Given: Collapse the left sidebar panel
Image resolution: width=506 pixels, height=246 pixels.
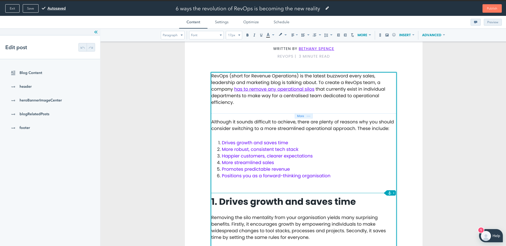Looking at the screenshot, I should (x=96, y=32).
